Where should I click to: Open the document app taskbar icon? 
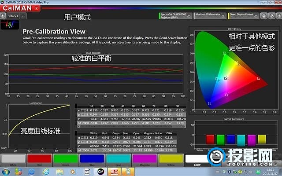87,172
